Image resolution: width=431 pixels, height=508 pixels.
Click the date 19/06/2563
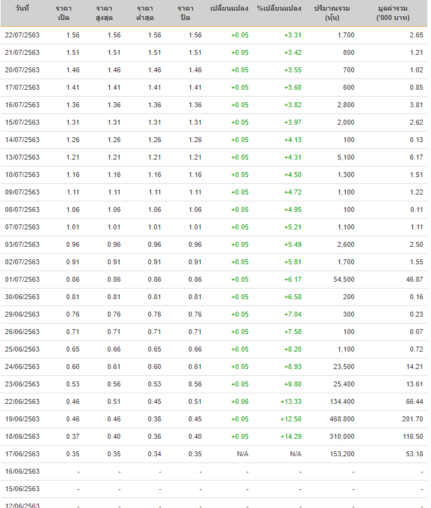tap(22, 419)
